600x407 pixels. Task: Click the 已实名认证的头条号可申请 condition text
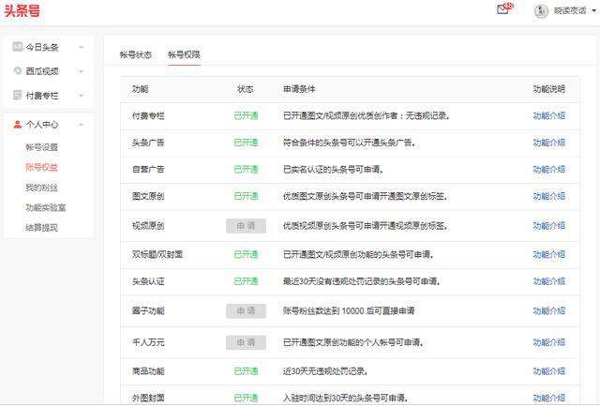(333, 169)
